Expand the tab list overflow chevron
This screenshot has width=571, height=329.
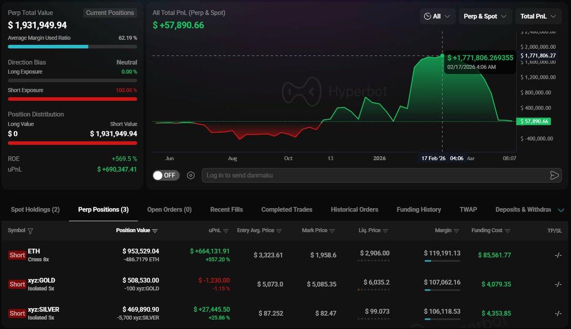tap(561, 210)
